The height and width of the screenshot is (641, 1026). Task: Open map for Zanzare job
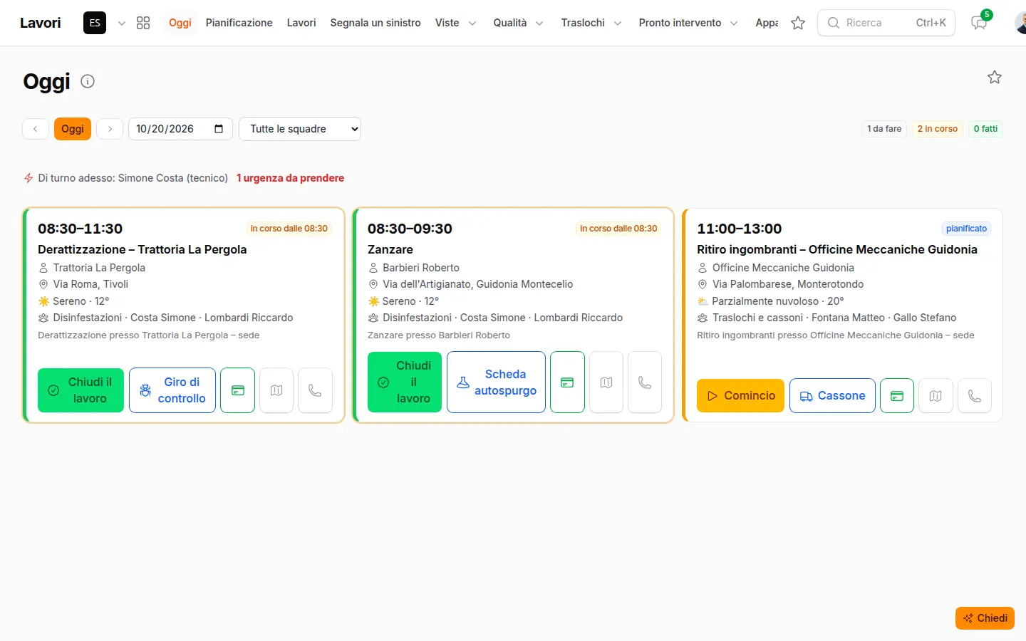pyautogui.click(x=606, y=382)
